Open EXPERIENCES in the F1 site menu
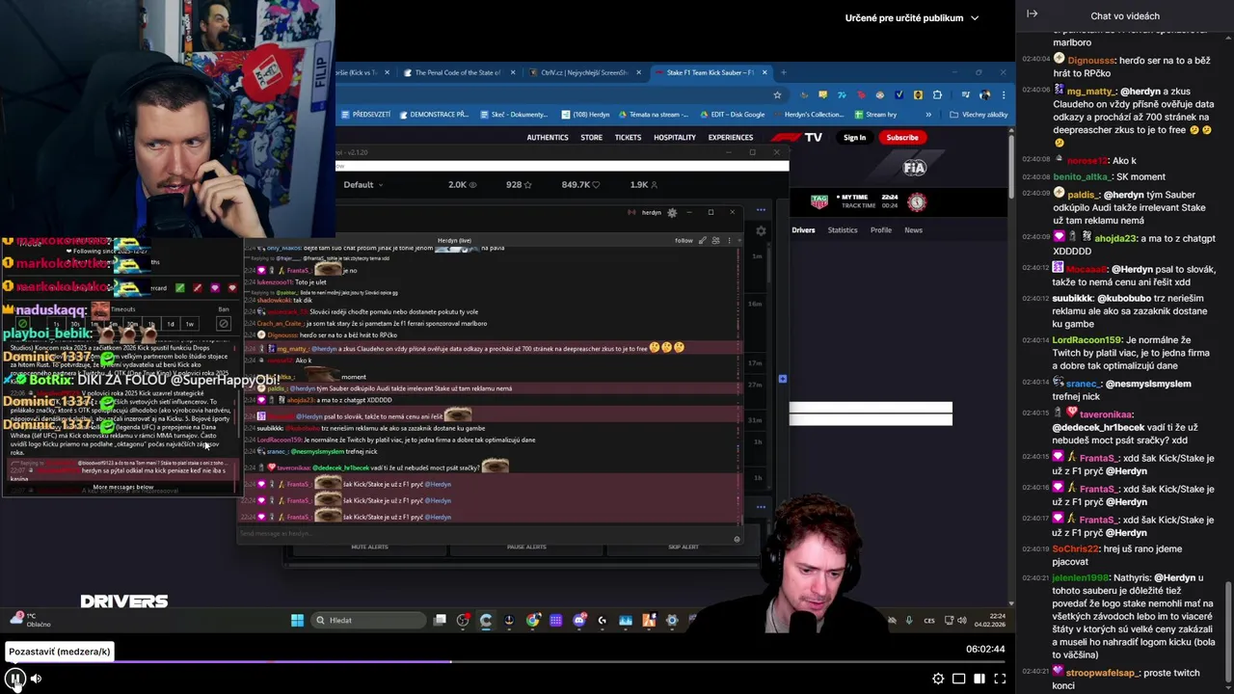This screenshot has width=1234, height=694. [x=731, y=137]
